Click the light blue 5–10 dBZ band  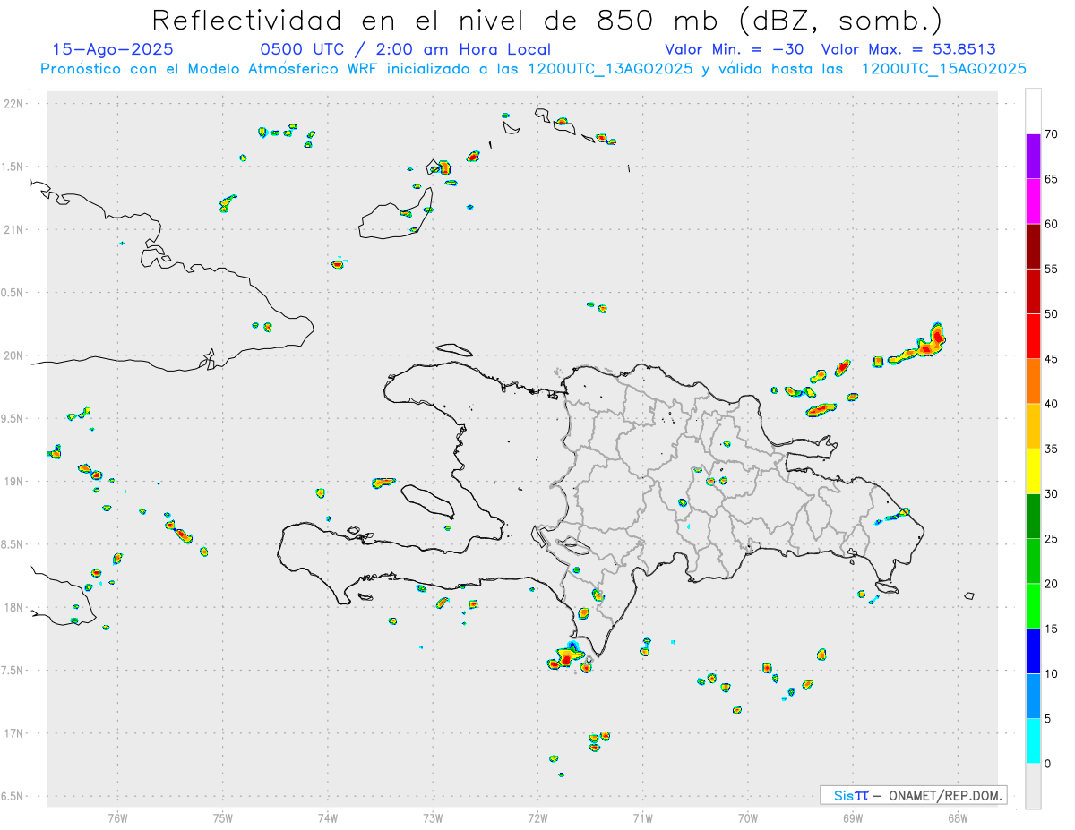(x=1033, y=697)
